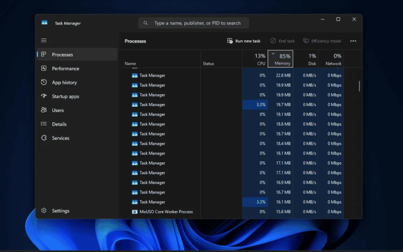Click the Efficiency mode leaf icon
Screen dimensions: 403x252
pos(306,41)
